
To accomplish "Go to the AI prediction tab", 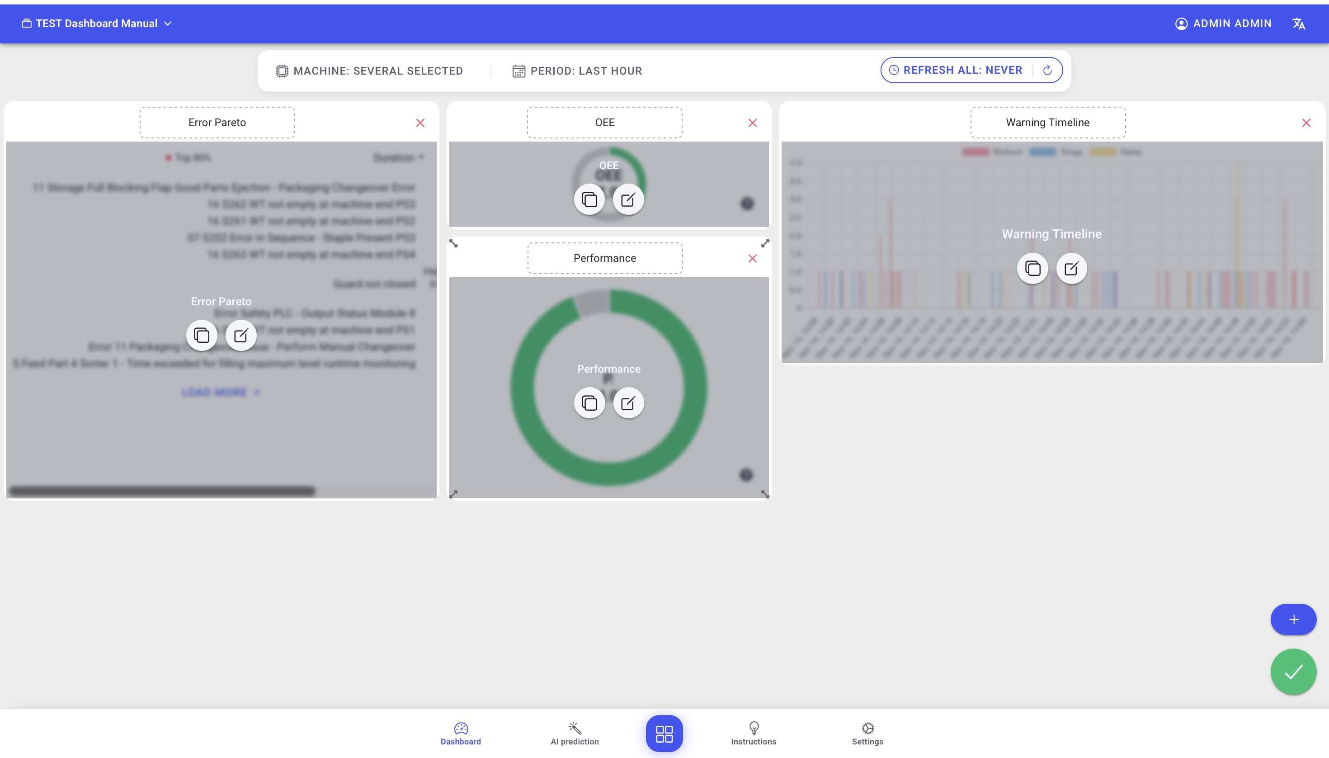I will click(575, 734).
